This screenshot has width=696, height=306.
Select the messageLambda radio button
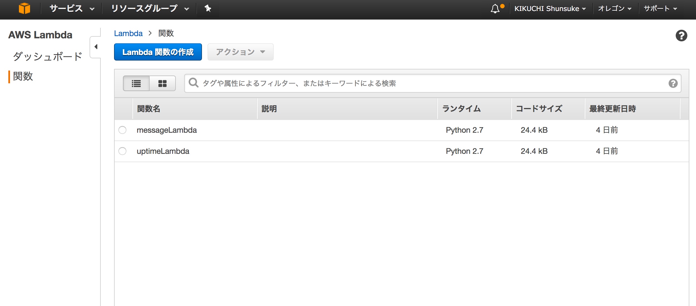point(122,130)
